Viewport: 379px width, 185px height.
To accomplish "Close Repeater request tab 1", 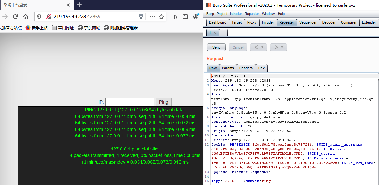I will click(x=215, y=33).
